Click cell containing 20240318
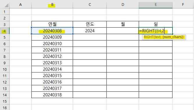Viewport: 194px width, 110px height. pyautogui.click(x=52, y=95)
